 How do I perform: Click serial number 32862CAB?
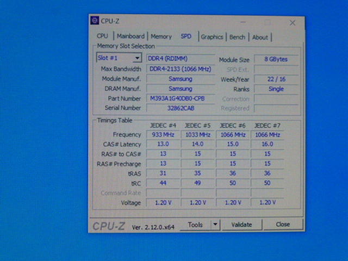tap(181, 108)
